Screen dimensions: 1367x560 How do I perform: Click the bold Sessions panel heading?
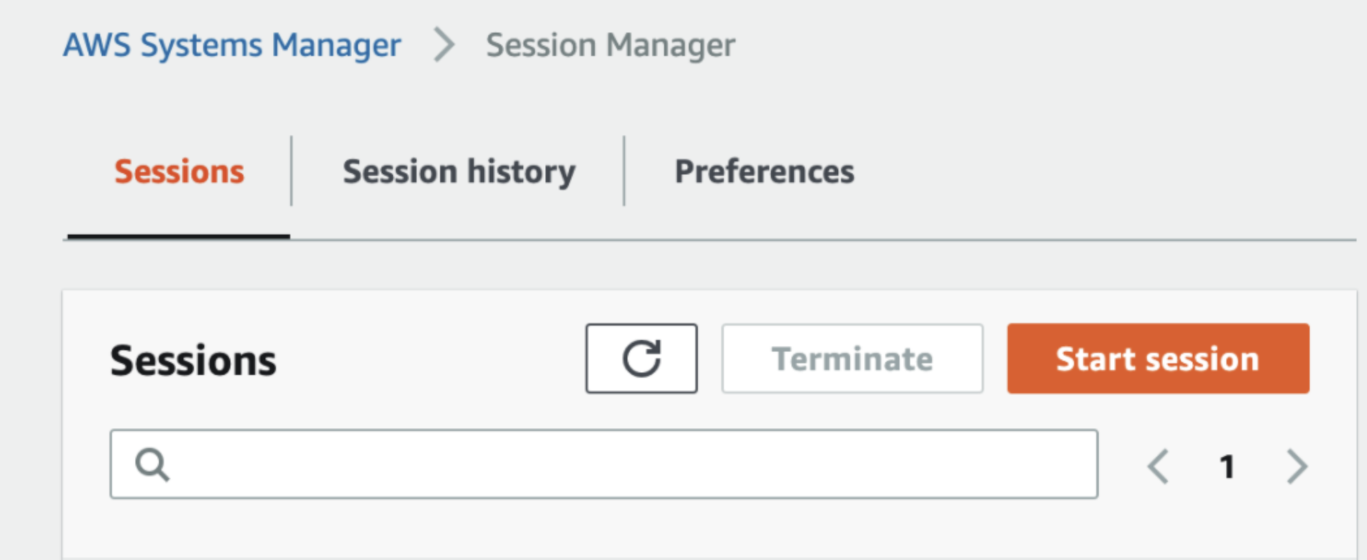(193, 360)
